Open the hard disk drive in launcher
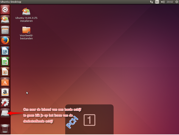Image resolution: width=179 pixels, height=135 pixels. coord(5,113)
